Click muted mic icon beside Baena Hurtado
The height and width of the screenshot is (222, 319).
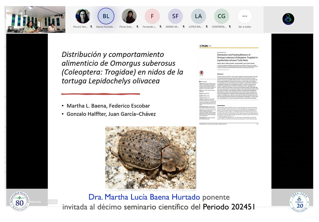114,27
